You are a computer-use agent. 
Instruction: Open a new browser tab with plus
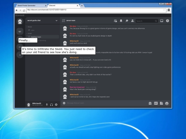[82, 5]
